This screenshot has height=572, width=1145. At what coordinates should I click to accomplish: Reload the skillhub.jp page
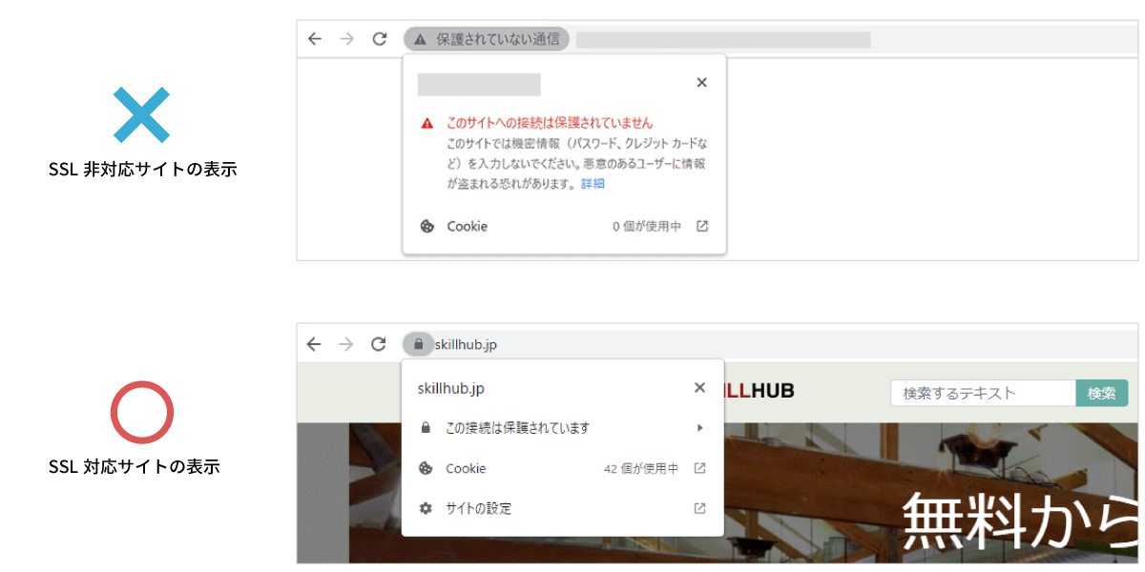pyautogui.click(x=379, y=344)
